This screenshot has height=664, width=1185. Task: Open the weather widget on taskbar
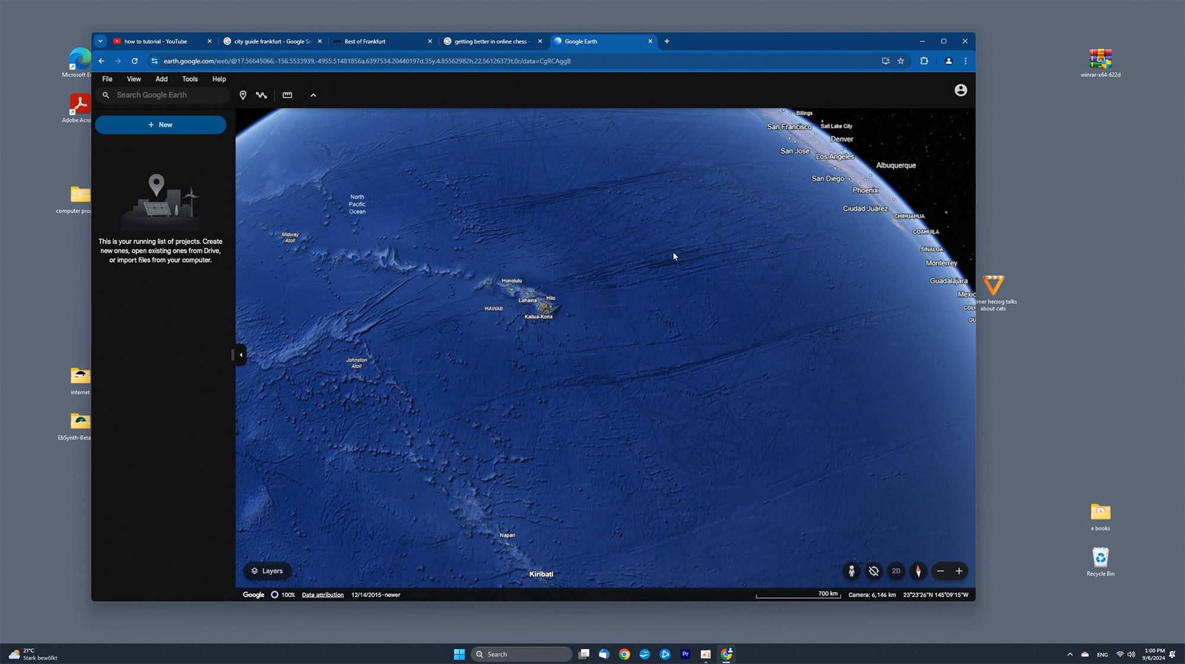pyautogui.click(x=33, y=654)
